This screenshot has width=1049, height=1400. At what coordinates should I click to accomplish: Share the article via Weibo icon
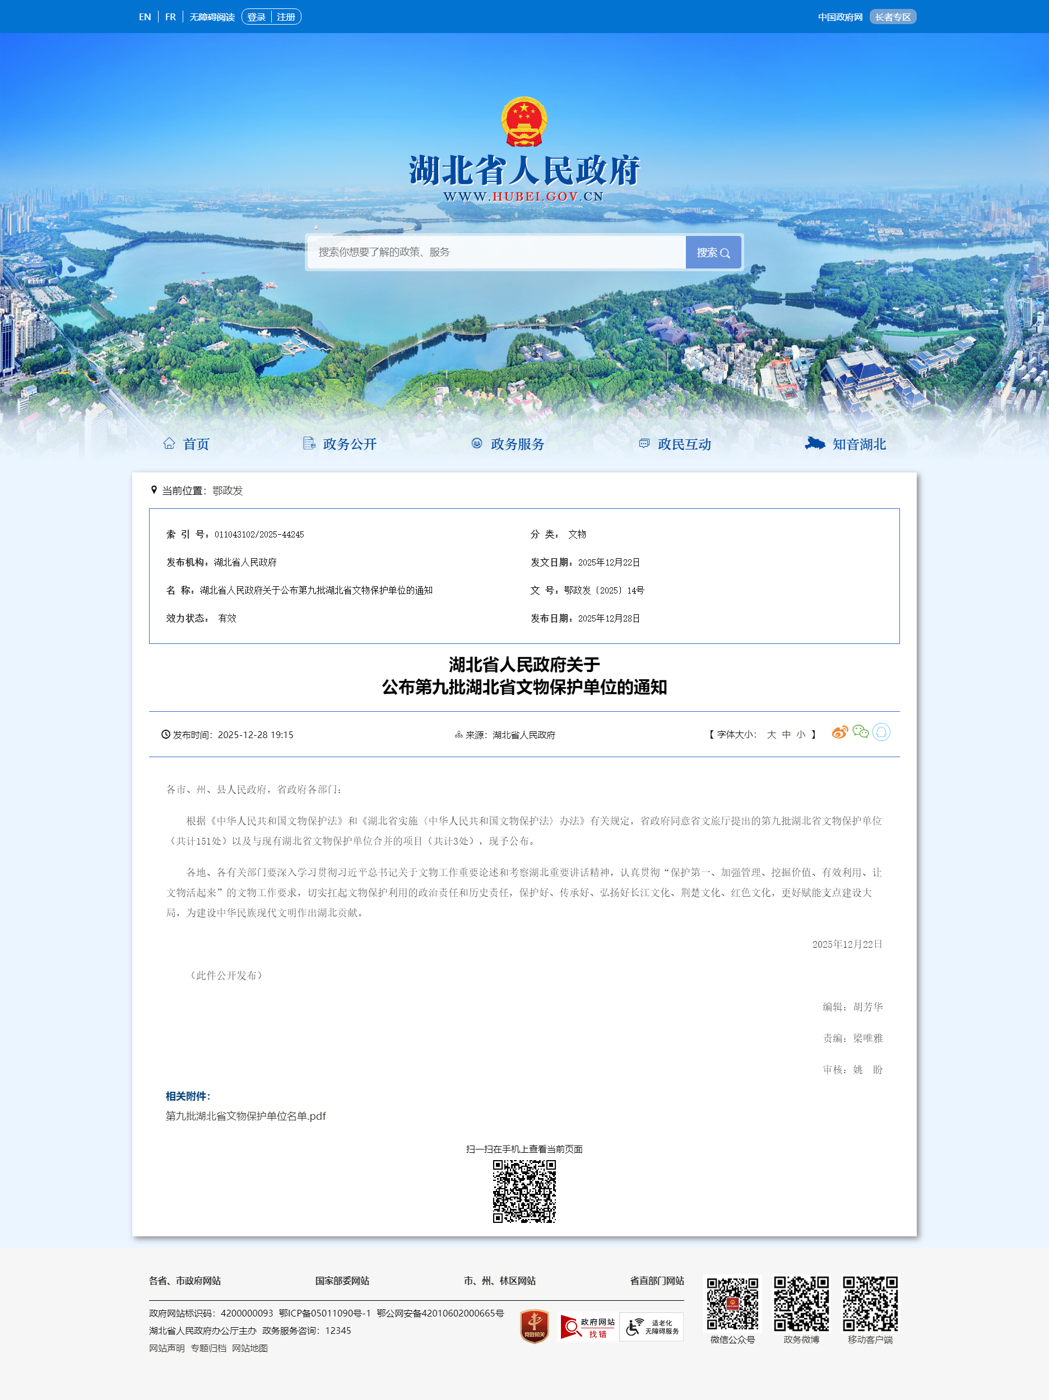click(x=839, y=733)
